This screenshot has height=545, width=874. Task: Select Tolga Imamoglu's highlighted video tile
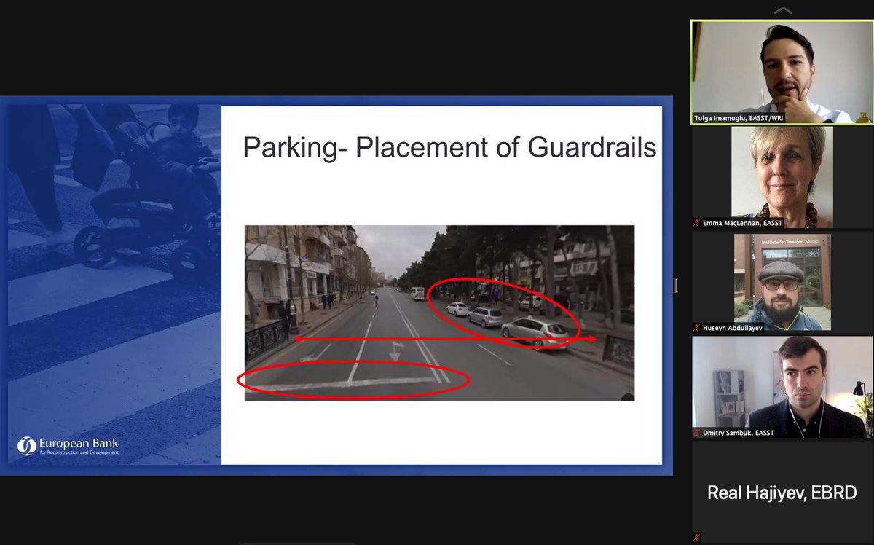pos(781,73)
